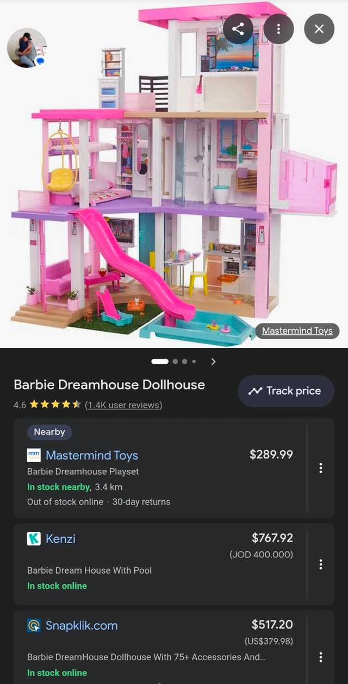The width and height of the screenshot is (348, 684).
Task: Go to next image with chevron arrow
Action: coord(213,361)
